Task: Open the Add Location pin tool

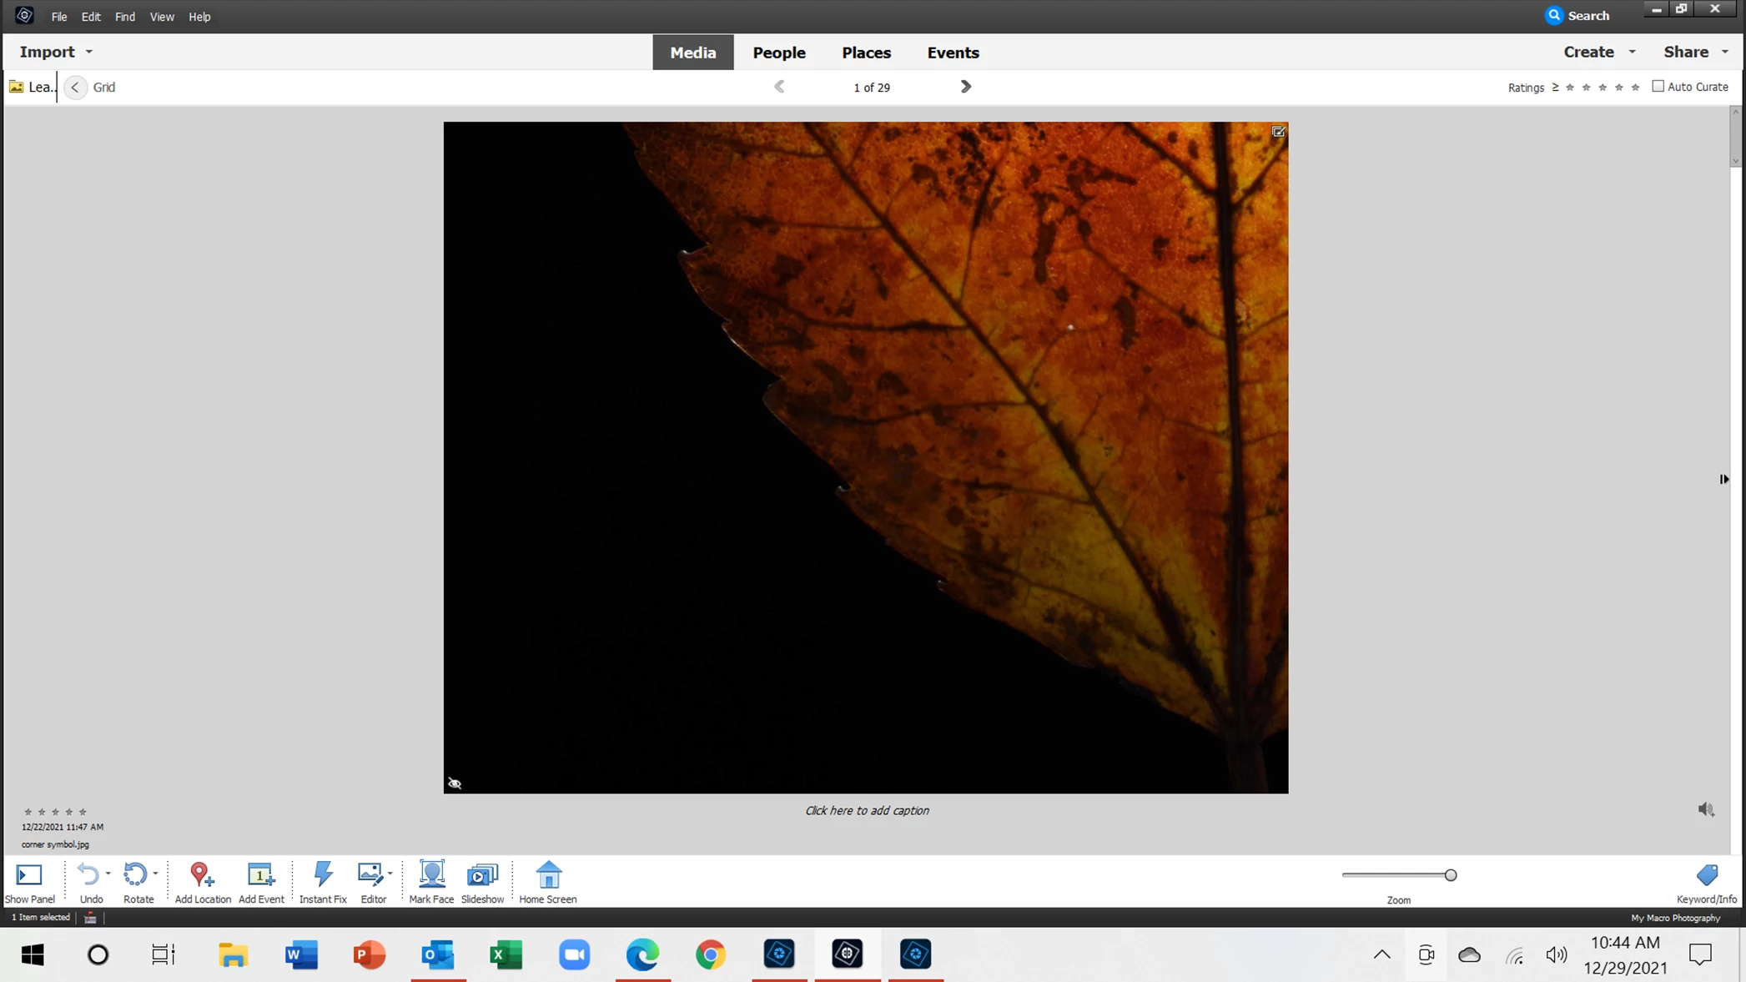Action: (x=201, y=874)
